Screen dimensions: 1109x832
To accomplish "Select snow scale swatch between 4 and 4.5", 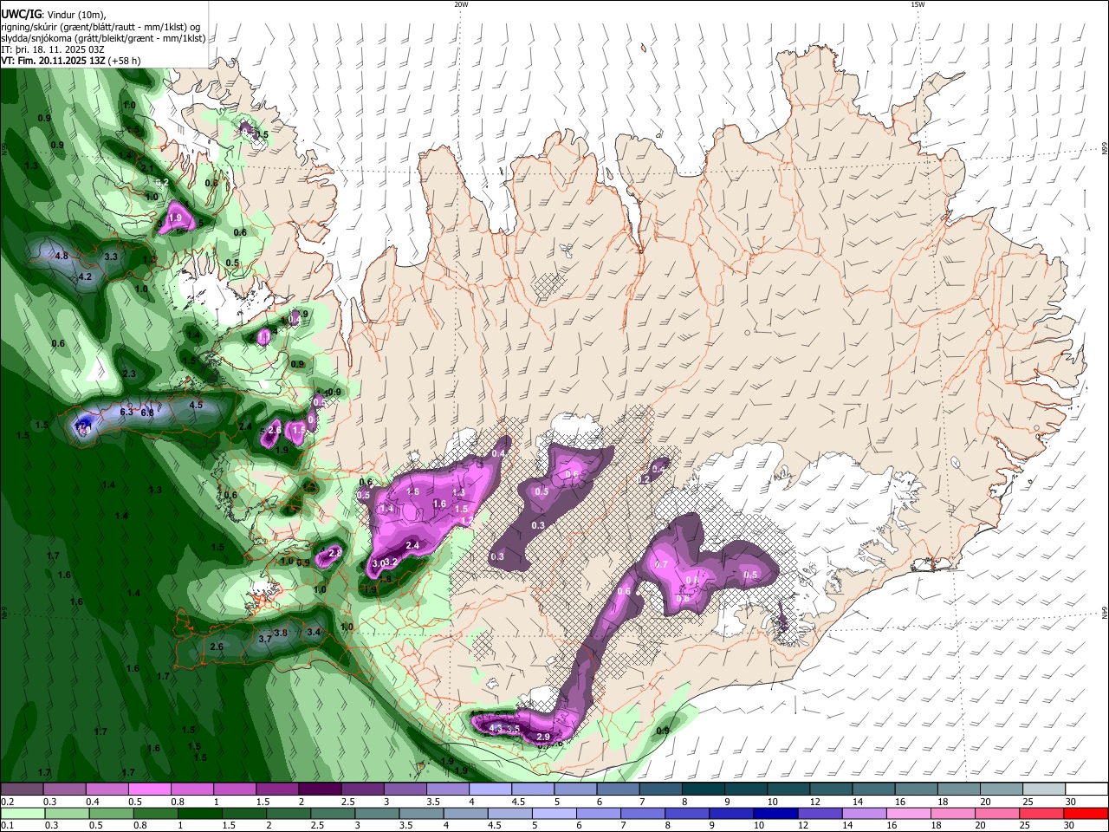I will click(x=490, y=790).
